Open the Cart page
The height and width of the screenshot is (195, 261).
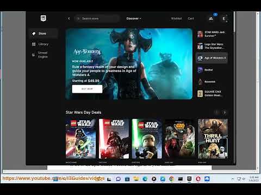point(191,18)
